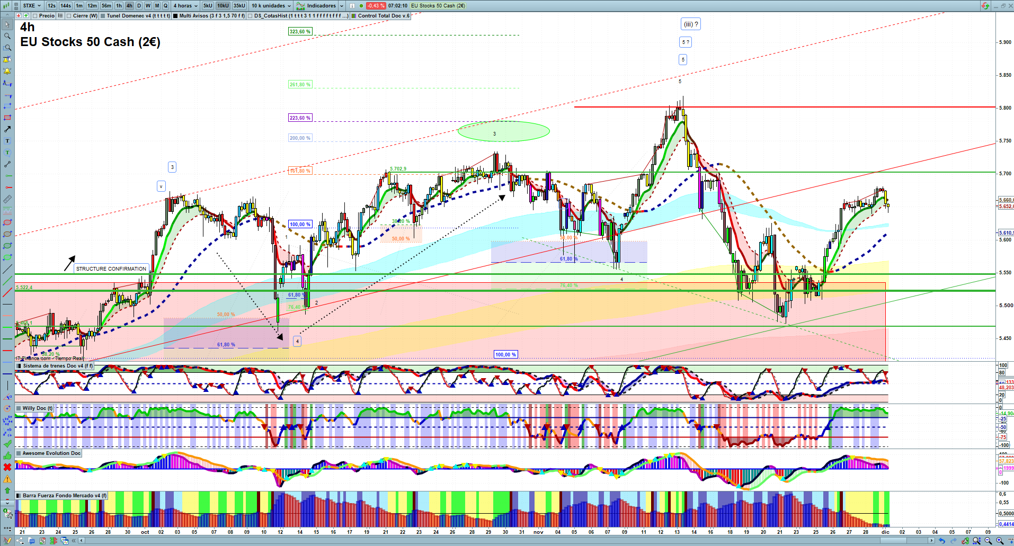Toggle the Willy Doc panel box

19,408
